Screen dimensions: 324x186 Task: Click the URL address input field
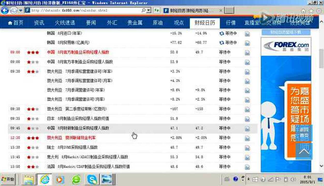click(x=85, y=11)
